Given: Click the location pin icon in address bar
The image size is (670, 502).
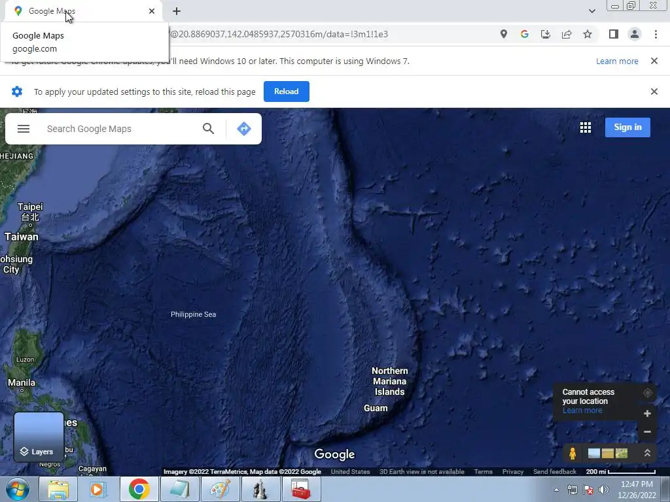Looking at the screenshot, I should pos(504,34).
